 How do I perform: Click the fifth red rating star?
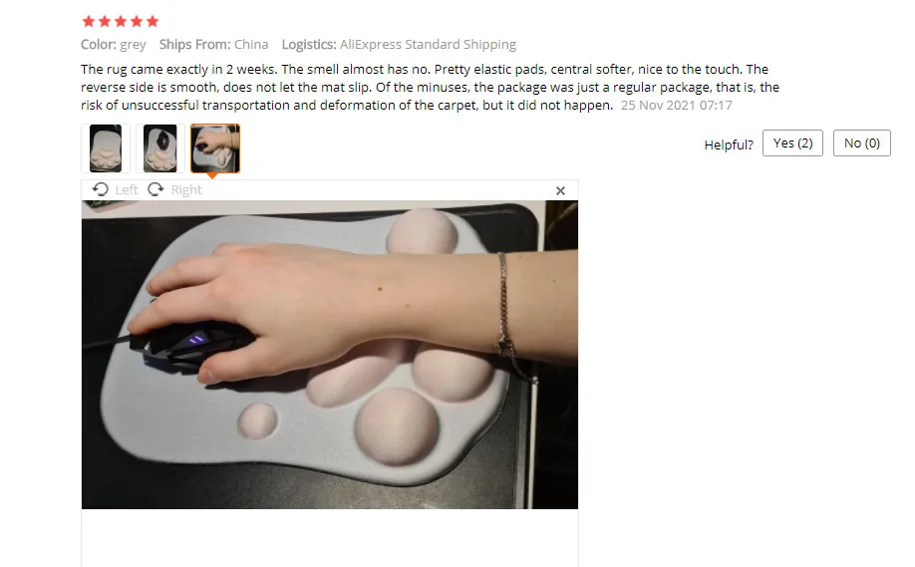click(152, 22)
